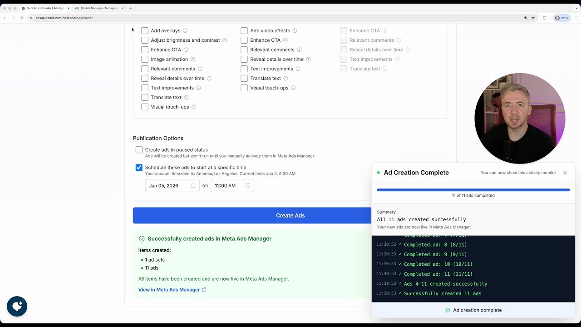Screen dimensions: 581x327
Task: Close the Ad Creation Complete activity monitor
Action: point(565,173)
